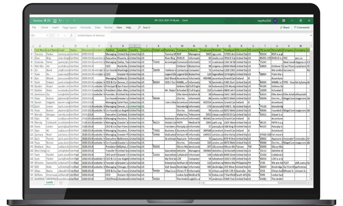
Task: Expand the formula bar chevron
Action: coord(311,35)
